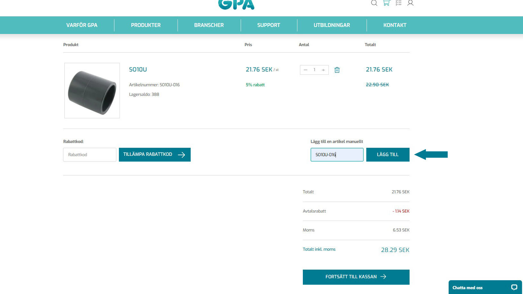Delete S010U item with trash icon
Image resolution: width=523 pixels, height=294 pixels.
pos(337,70)
